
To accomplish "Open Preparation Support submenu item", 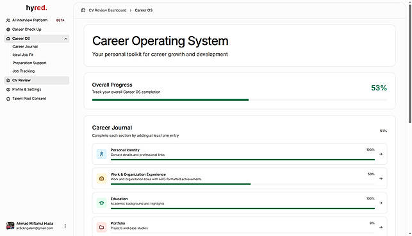I will [x=29, y=63].
